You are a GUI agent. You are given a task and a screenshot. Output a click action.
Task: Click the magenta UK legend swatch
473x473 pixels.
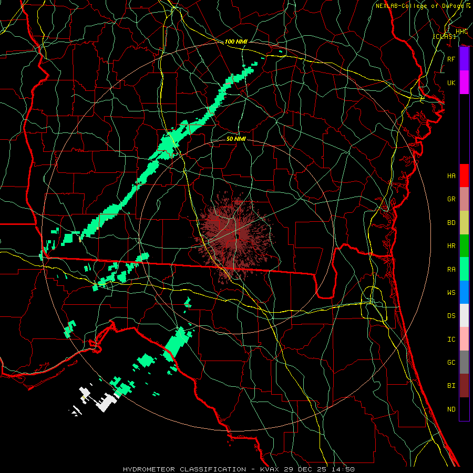click(464, 83)
